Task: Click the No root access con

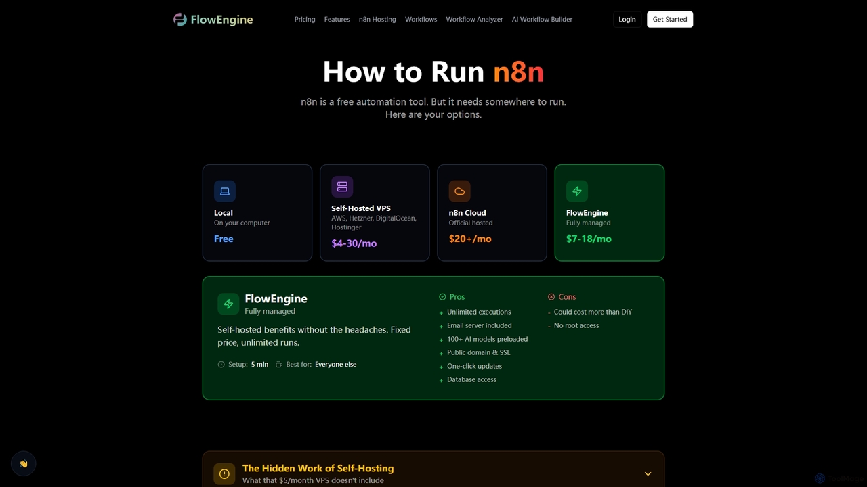Action: 576,326
